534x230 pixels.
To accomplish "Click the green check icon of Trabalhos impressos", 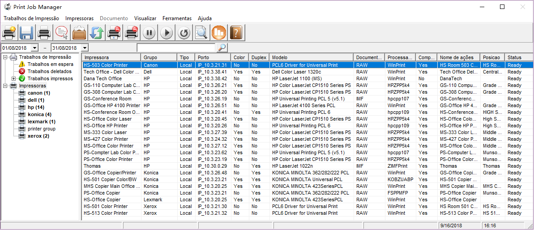I will click(22, 78).
